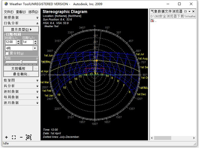Click the >> button beside 太阳辐射
The height and width of the screenshot is (148, 199).
click(36, 68)
